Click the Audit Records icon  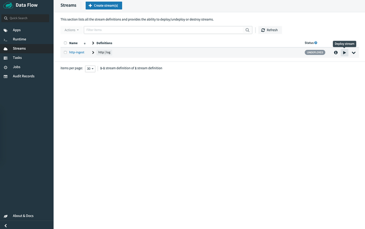tap(5, 77)
